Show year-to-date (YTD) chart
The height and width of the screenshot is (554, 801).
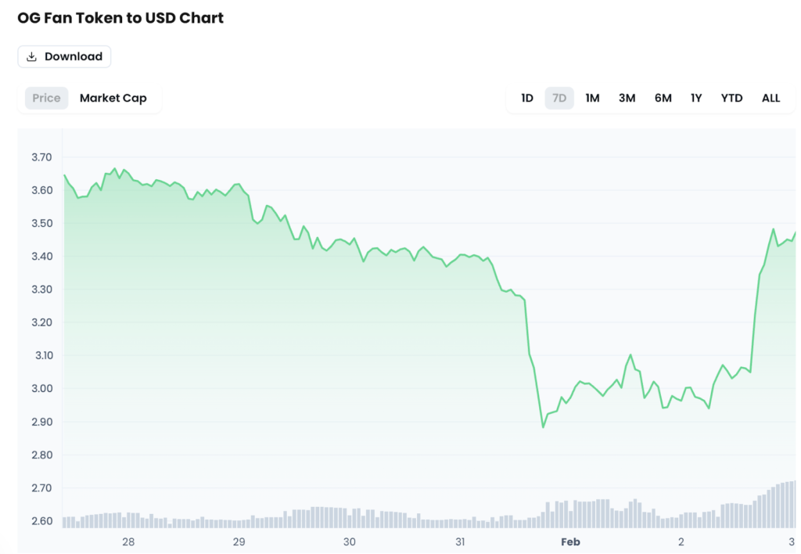coord(731,98)
